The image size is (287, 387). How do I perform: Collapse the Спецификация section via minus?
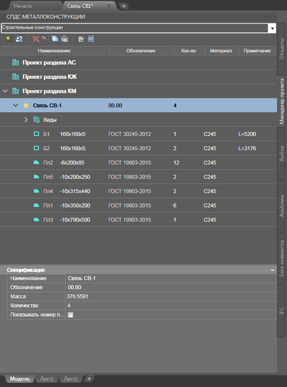tap(272, 270)
